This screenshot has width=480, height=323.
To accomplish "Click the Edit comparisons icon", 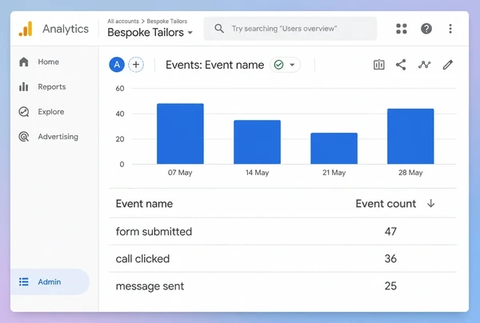I will tap(379, 65).
